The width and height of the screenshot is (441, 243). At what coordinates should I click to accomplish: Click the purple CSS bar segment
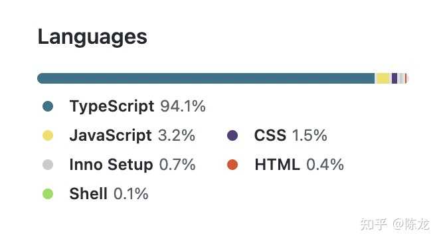pyautogui.click(x=395, y=78)
